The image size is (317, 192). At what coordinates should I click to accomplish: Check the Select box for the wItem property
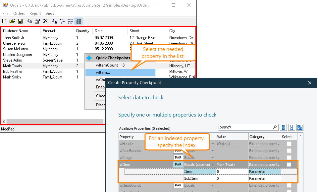coord(289,164)
